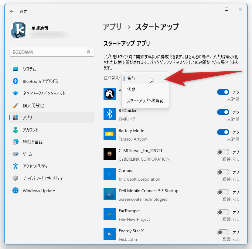Toggle the topmost app's startup switch
The height and width of the screenshot is (249, 252).
[223, 92]
